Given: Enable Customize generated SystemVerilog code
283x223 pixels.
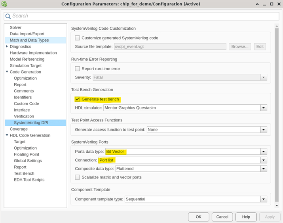Looking at the screenshot, I should tap(78, 38).
